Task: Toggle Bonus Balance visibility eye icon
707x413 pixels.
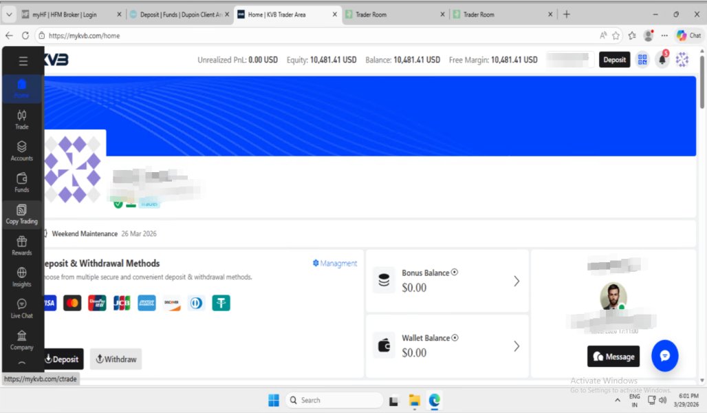Action: coord(455,272)
